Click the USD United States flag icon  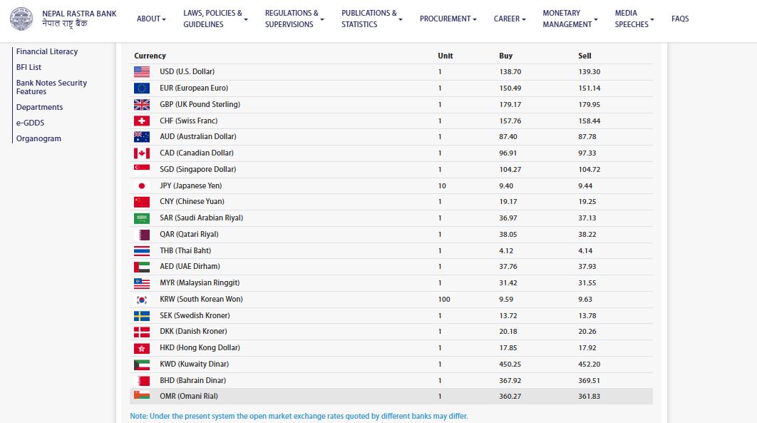point(141,71)
